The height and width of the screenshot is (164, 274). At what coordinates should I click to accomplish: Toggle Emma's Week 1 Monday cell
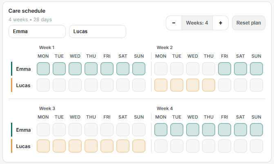[43, 69]
